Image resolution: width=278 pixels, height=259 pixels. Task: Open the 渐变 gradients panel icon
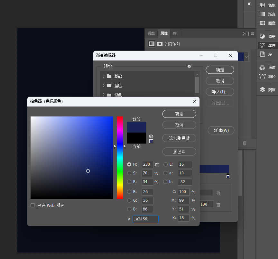pos(262,14)
